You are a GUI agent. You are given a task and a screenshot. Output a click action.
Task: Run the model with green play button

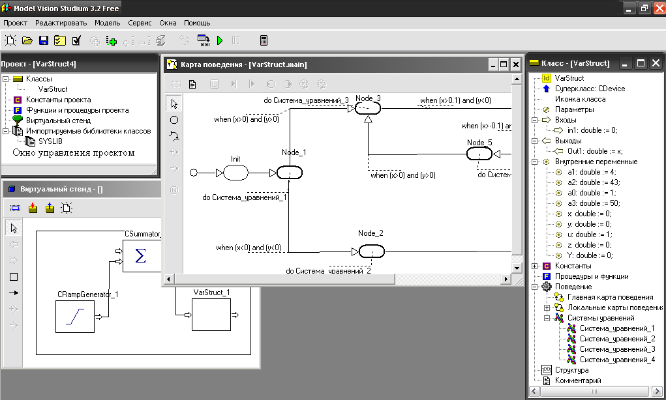tap(220, 41)
